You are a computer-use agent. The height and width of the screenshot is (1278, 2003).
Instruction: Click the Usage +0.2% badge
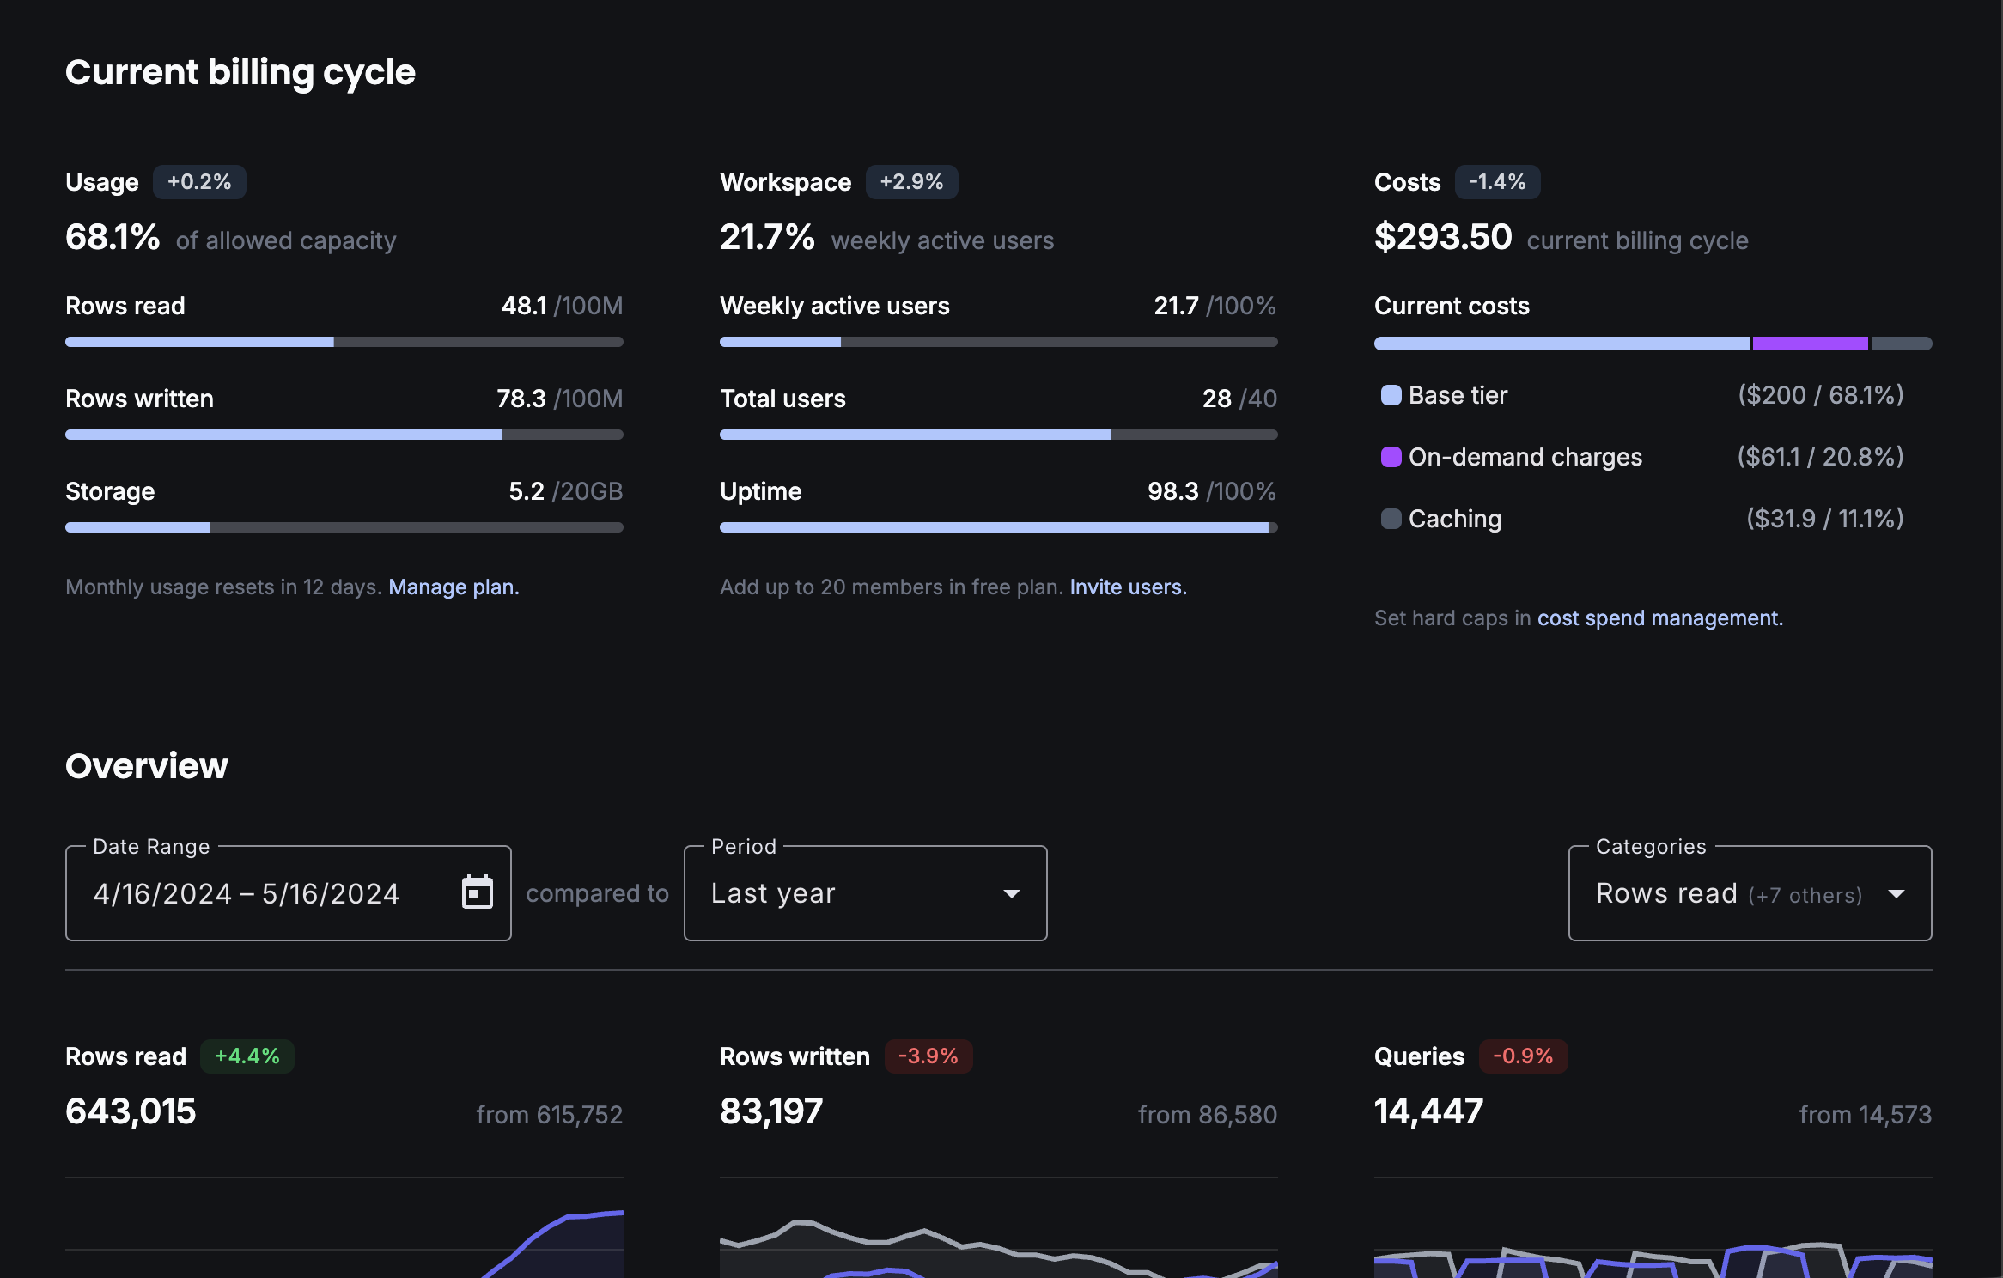[199, 182]
